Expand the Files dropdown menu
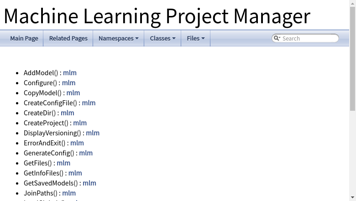Image resolution: width=356 pixels, height=201 pixels. point(196,38)
